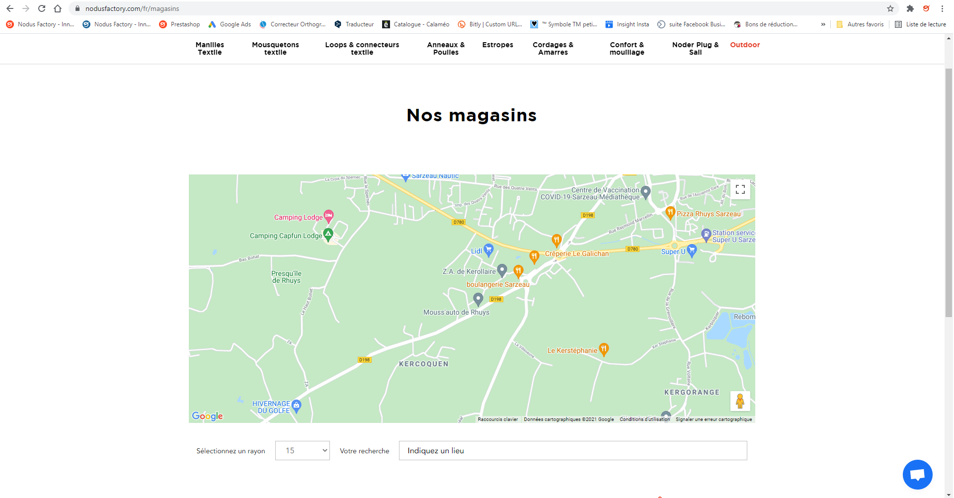This screenshot has width=954, height=498.
Task: Click the Sarzeau Nautic map marker
Action: click(x=405, y=177)
